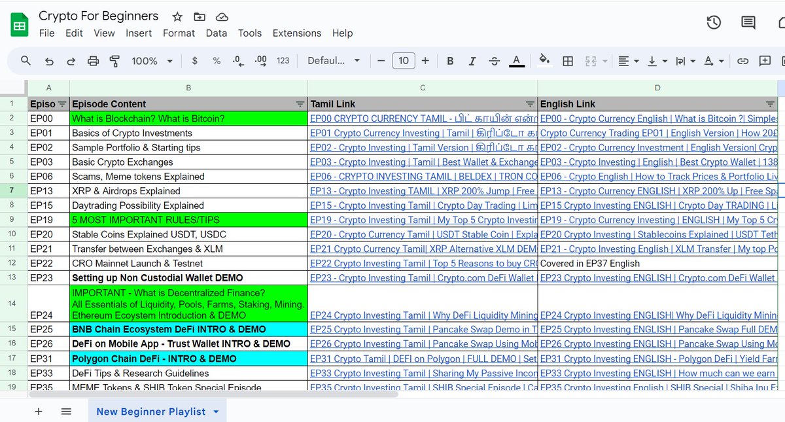Screen dimensions: 785x422
Task: Redo the last action
Action: (71, 61)
